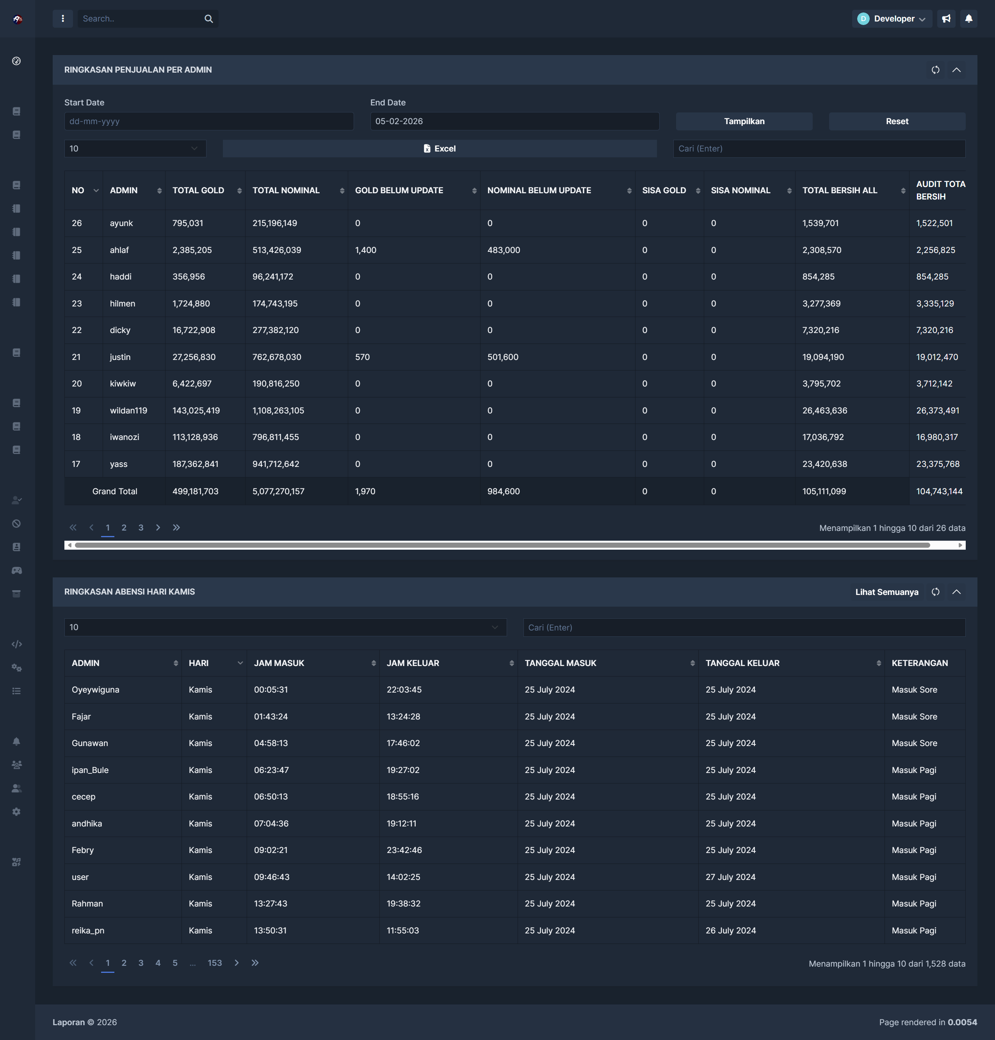Open the megaphone announcements icon

tap(946, 19)
